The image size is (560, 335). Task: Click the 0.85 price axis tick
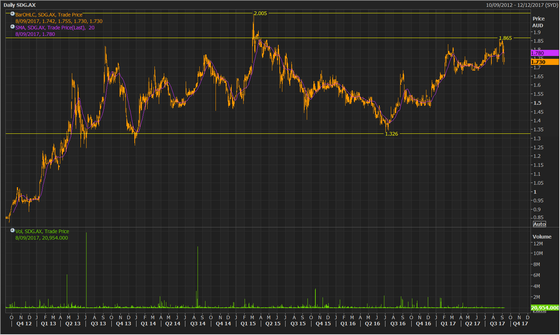(x=538, y=217)
